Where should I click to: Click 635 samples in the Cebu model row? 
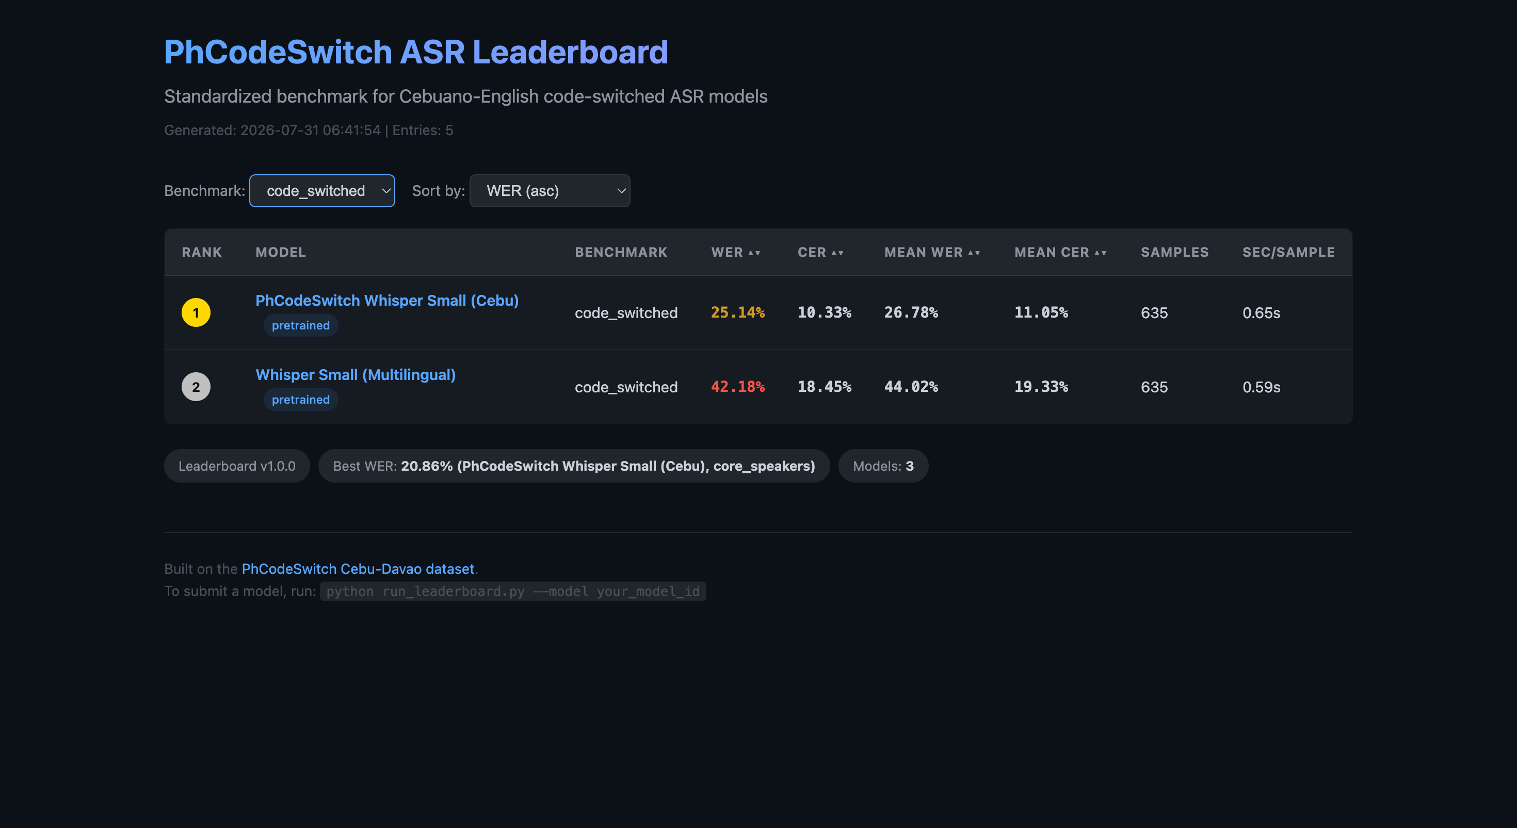click(1154, 312)
